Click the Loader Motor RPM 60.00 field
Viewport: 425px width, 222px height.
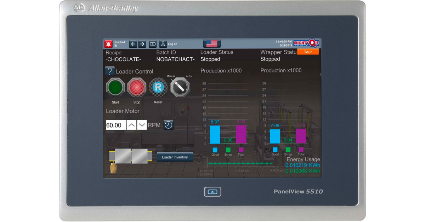[116, 125]
